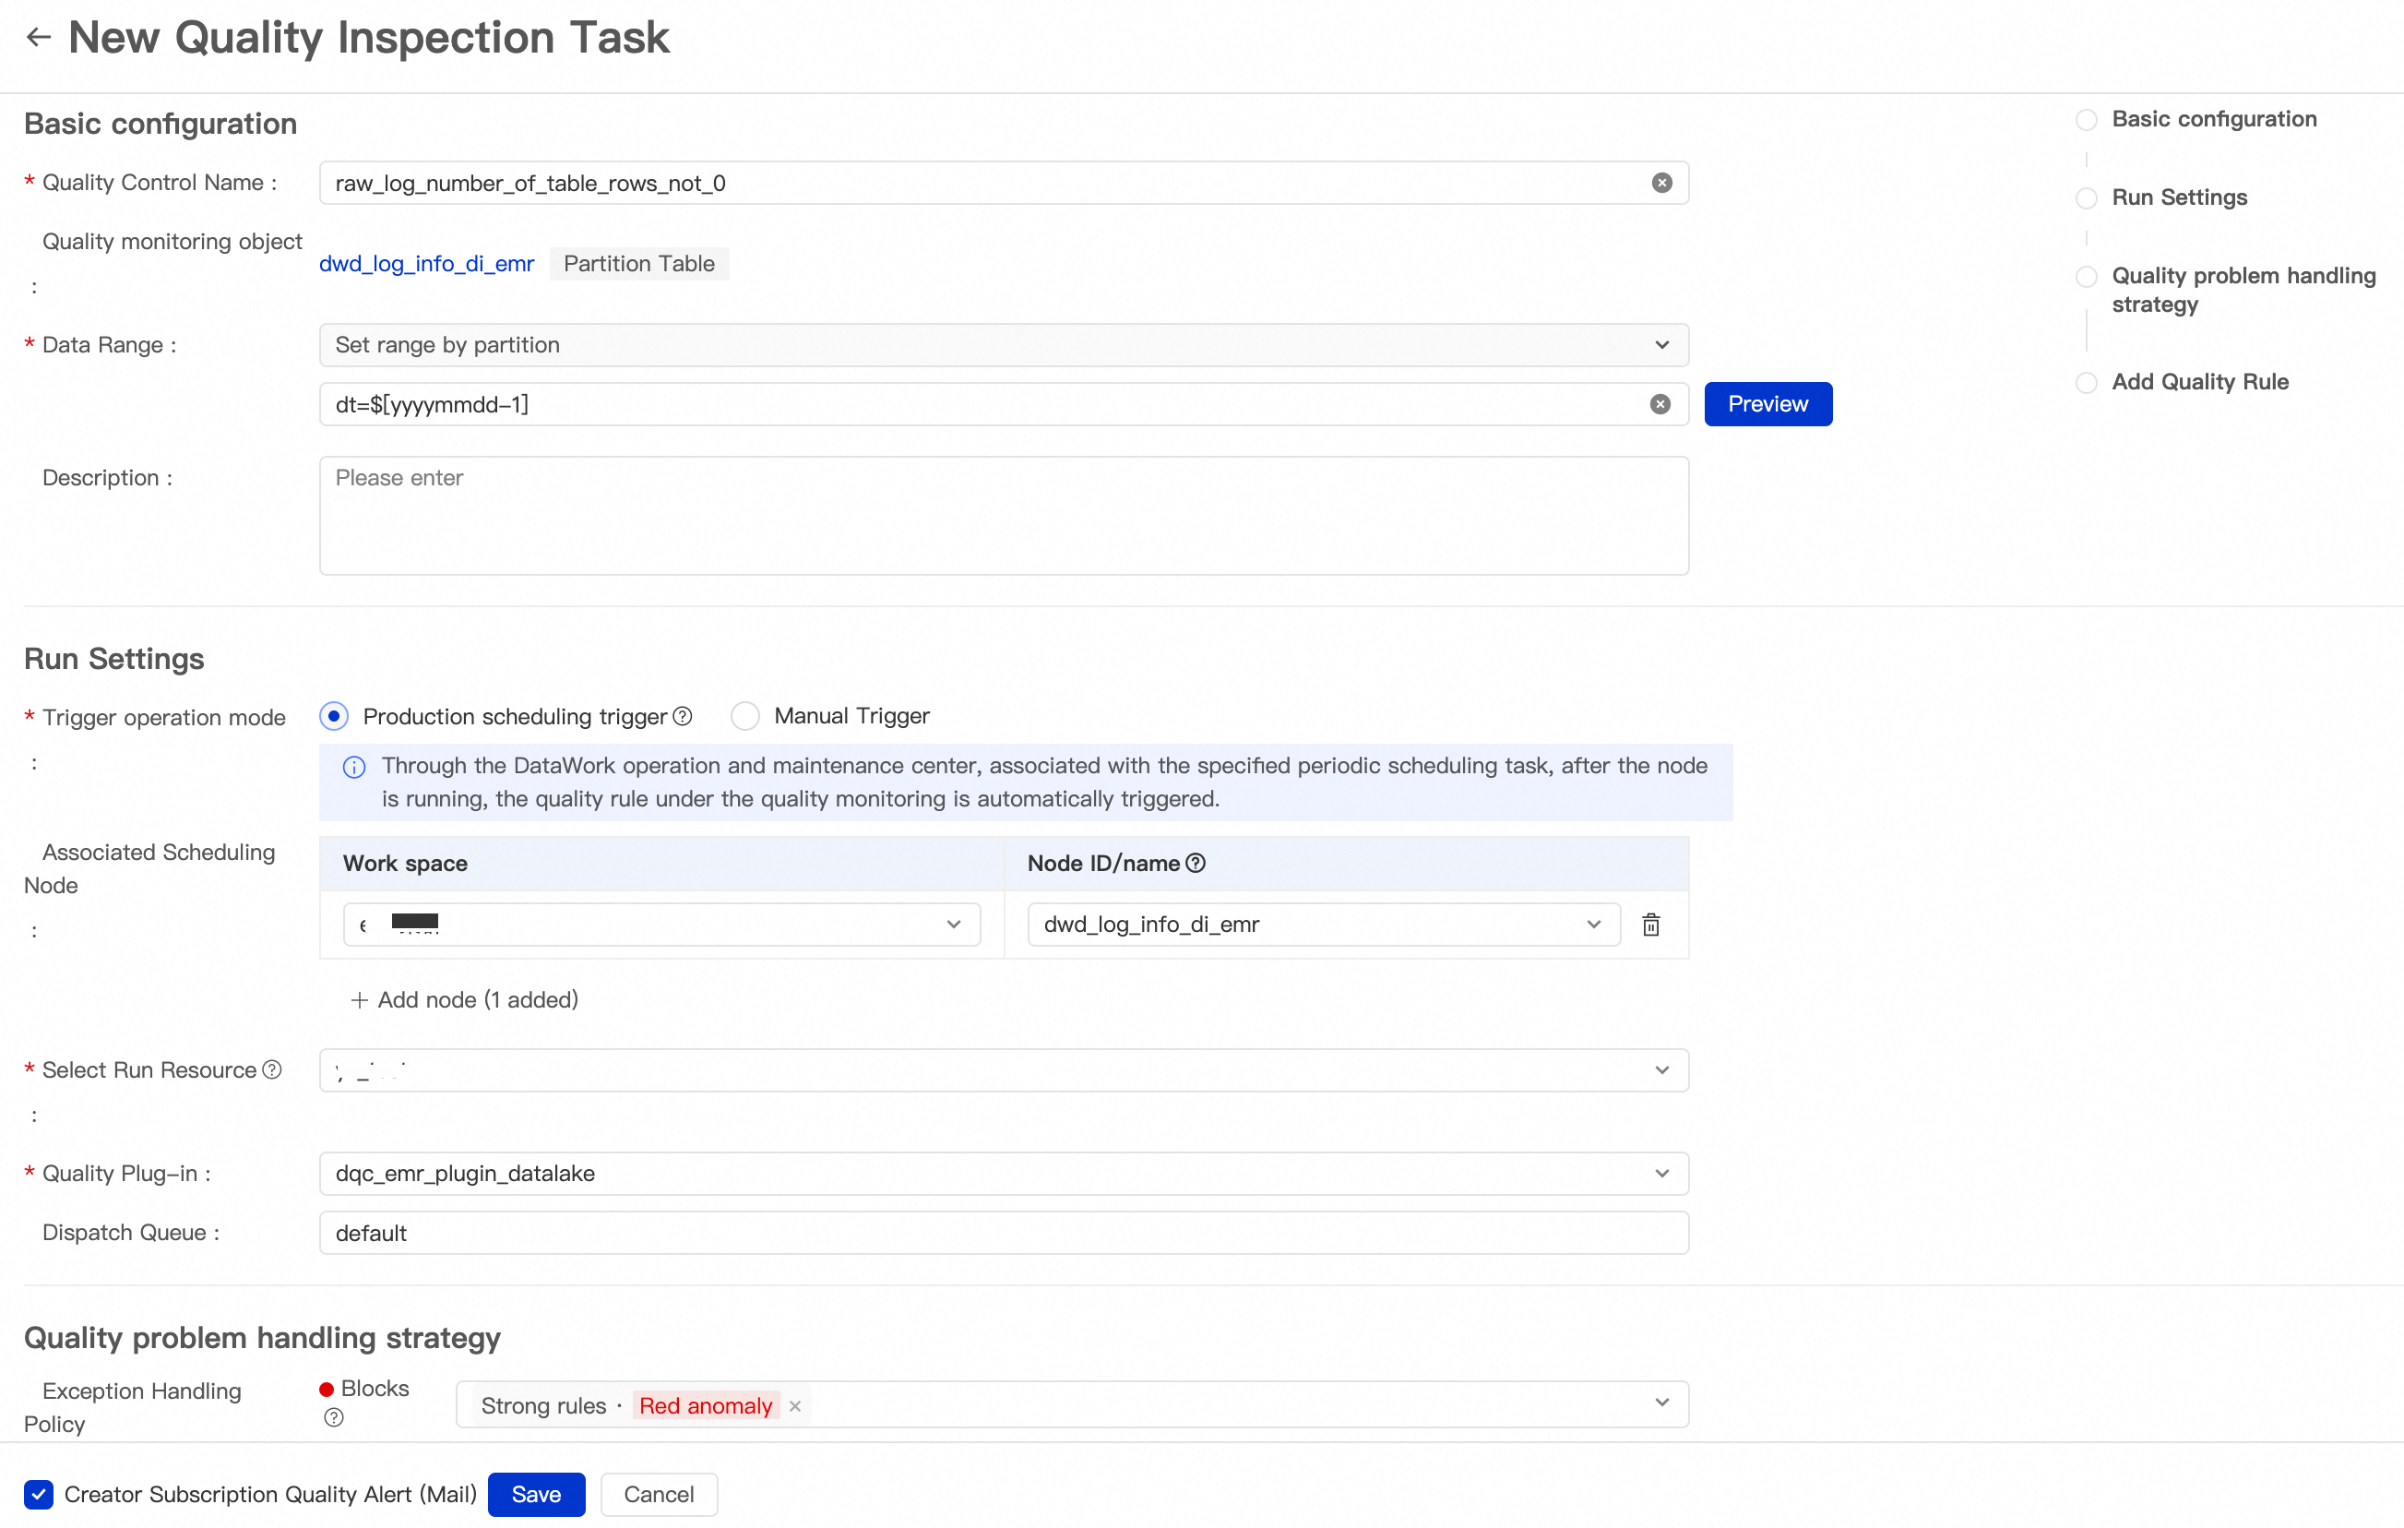Open the dwd_log_info_di_emr table link
The height and width of the screenshot is (1528, 2404).
tap(426, 264)
